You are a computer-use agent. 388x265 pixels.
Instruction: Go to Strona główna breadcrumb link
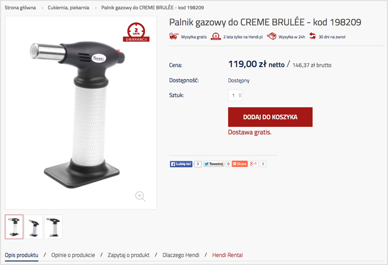(x=20, y=8)
